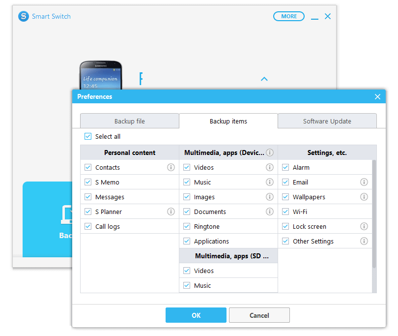The width and height of the screenshot is (398, 336).
Task: Show info for Documents row
Action: 270,212
